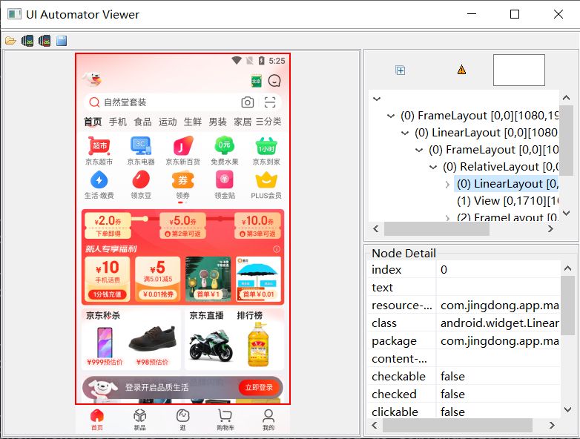Tap the 立即登录 button
The width and height of the screenshot is (580, 439).
[260, 387]
